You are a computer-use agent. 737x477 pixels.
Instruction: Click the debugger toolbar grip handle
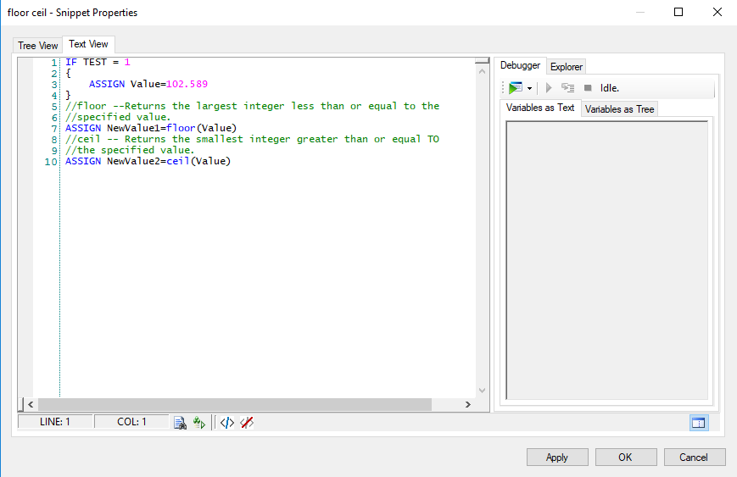pyautogui.click(x=503, y=88)
